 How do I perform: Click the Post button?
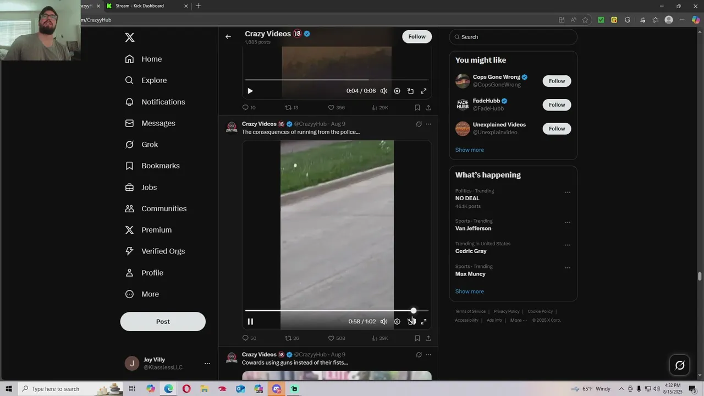(x=163, y=322)
